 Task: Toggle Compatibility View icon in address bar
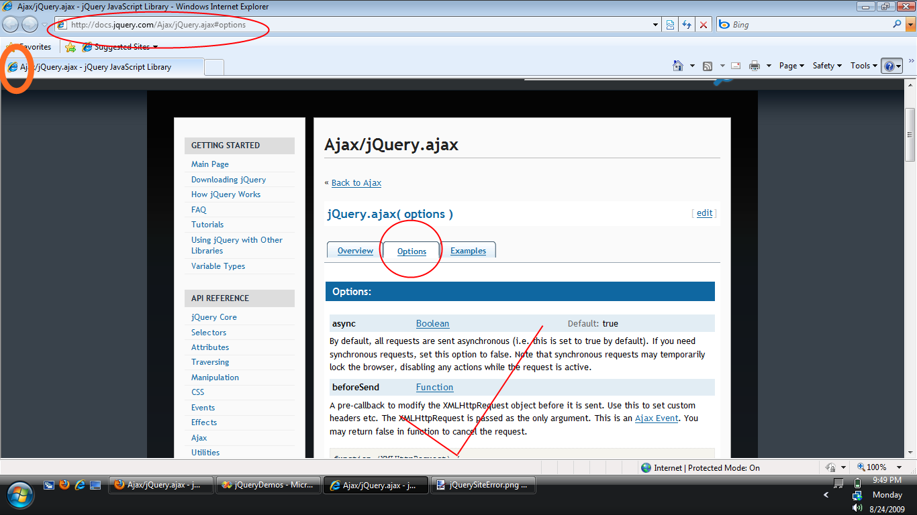(670, 25)
